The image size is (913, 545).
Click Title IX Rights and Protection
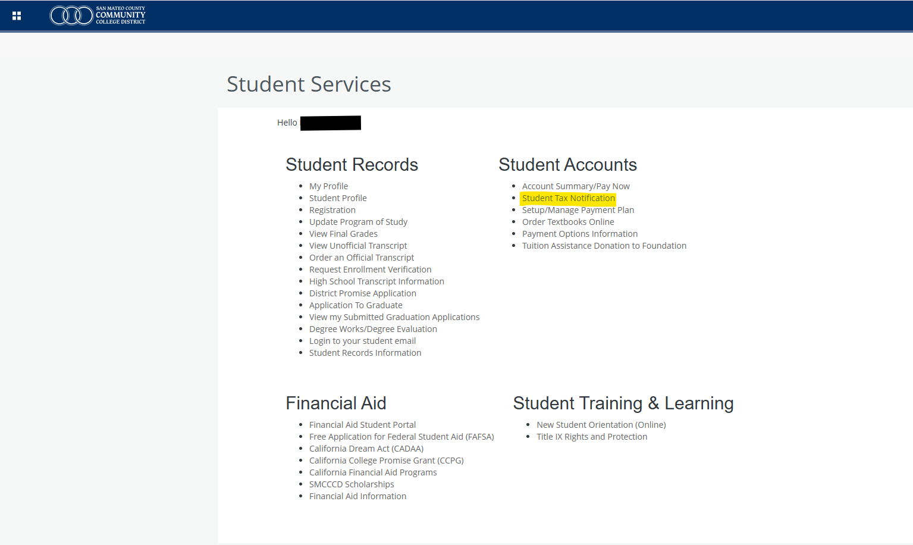[592, 437]
